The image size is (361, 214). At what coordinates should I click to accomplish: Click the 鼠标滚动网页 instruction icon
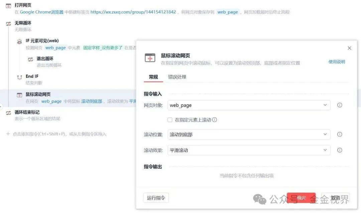[19, 94]
